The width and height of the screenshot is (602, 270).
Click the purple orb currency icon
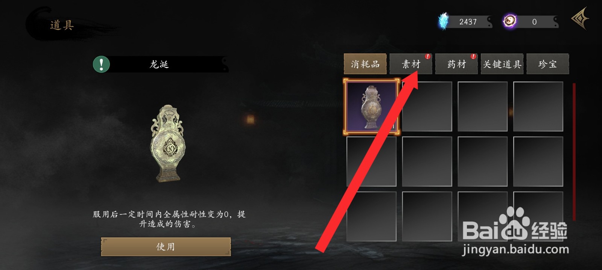510,21
